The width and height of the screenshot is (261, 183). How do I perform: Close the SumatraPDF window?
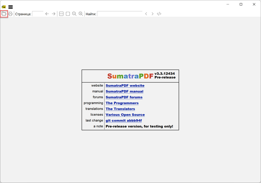pos(254,4)
